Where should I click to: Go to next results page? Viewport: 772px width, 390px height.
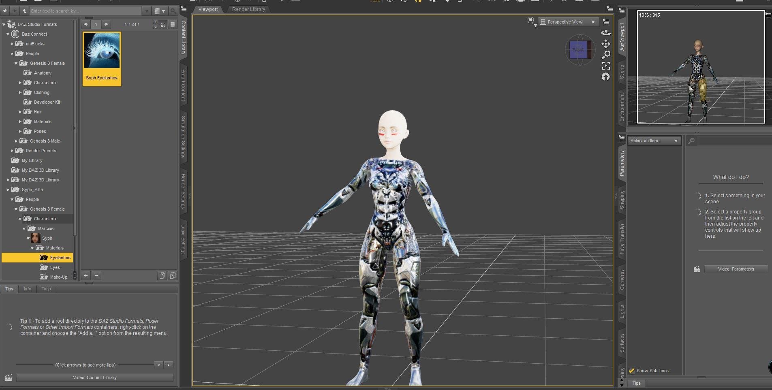click(106, 24)
